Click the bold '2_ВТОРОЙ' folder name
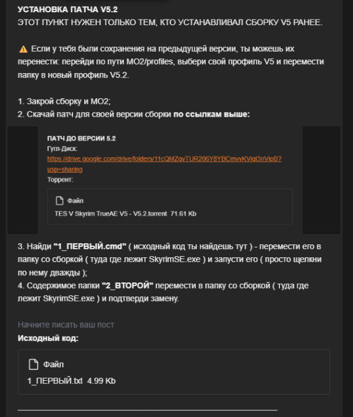This screenshot has width=353, height=417. click(x=128, y=286)
